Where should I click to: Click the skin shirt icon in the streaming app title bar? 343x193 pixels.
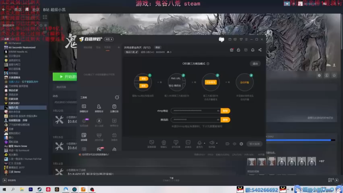241,39
